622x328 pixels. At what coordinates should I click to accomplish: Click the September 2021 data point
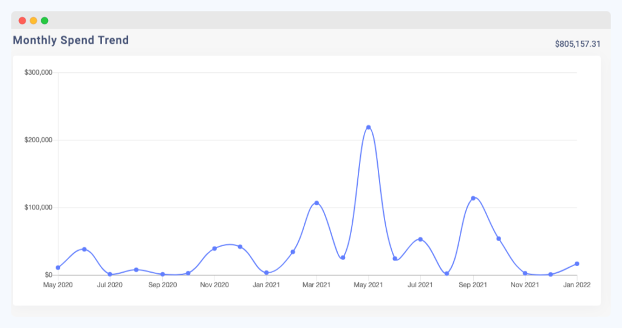pos(473,198)
